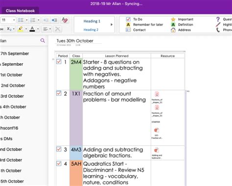Apply the Contact tag
This screenshot has width=232, height=186.
point(136,30)
